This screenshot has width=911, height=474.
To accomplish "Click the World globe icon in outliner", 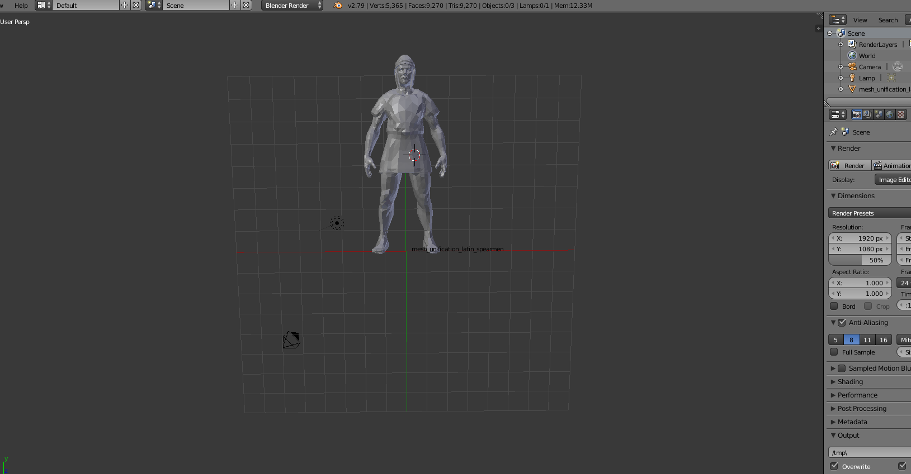I will (852, 55).
